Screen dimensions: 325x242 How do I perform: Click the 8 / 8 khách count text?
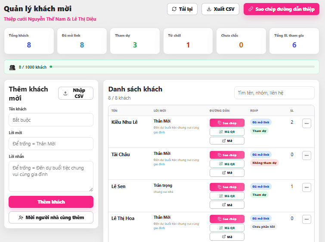(x=119, y=98)
